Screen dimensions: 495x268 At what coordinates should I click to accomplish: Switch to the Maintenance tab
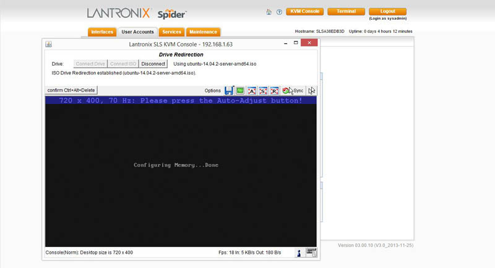coord(203,32)
